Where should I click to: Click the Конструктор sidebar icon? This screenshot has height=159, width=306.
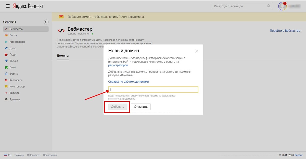[x=6, y=87]
